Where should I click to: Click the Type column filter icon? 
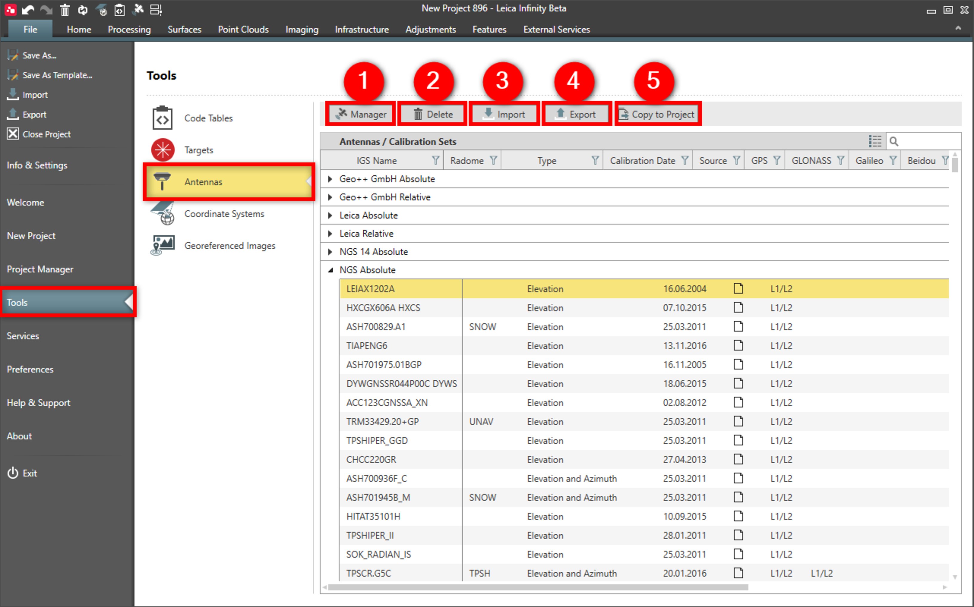point(595,161)
